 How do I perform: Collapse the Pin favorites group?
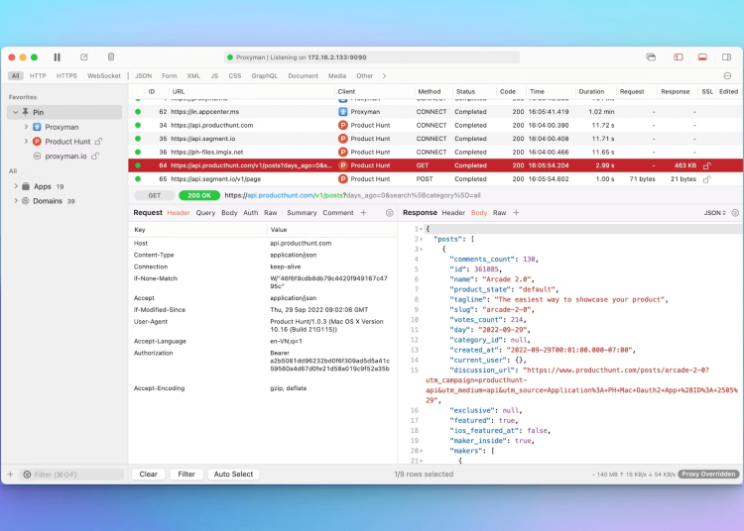16,113
